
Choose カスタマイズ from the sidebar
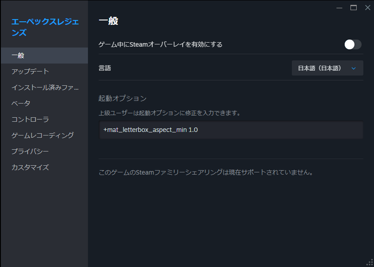pos(30,167)
